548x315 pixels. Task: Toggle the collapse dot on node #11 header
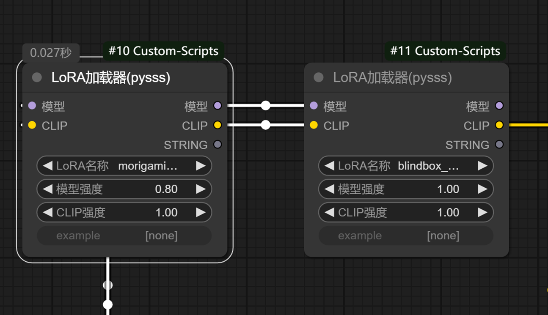click(318, 77)
